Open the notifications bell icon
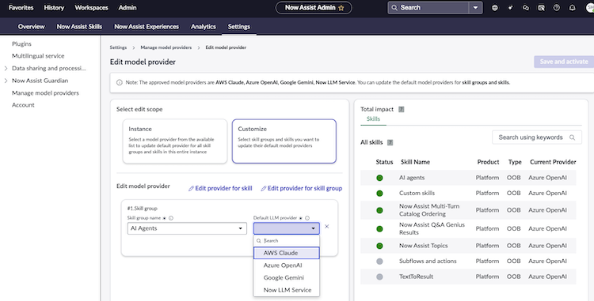 572,8
